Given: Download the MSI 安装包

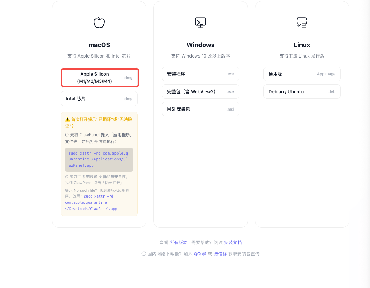Looking at the screenshot, I should [x=201, y=109].
